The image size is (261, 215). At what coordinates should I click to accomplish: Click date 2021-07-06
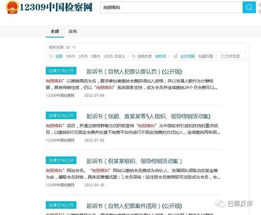tap(94, 140)
